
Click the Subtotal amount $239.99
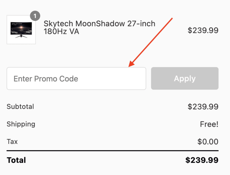203,107
